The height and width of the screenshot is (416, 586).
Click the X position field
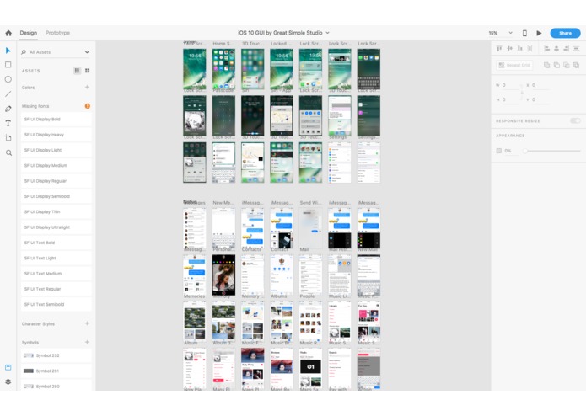tap(540, 85)
